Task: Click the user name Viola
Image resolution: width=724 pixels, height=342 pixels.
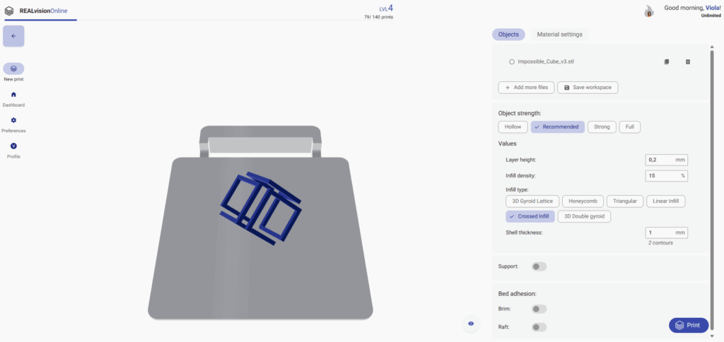Action: 712,8
